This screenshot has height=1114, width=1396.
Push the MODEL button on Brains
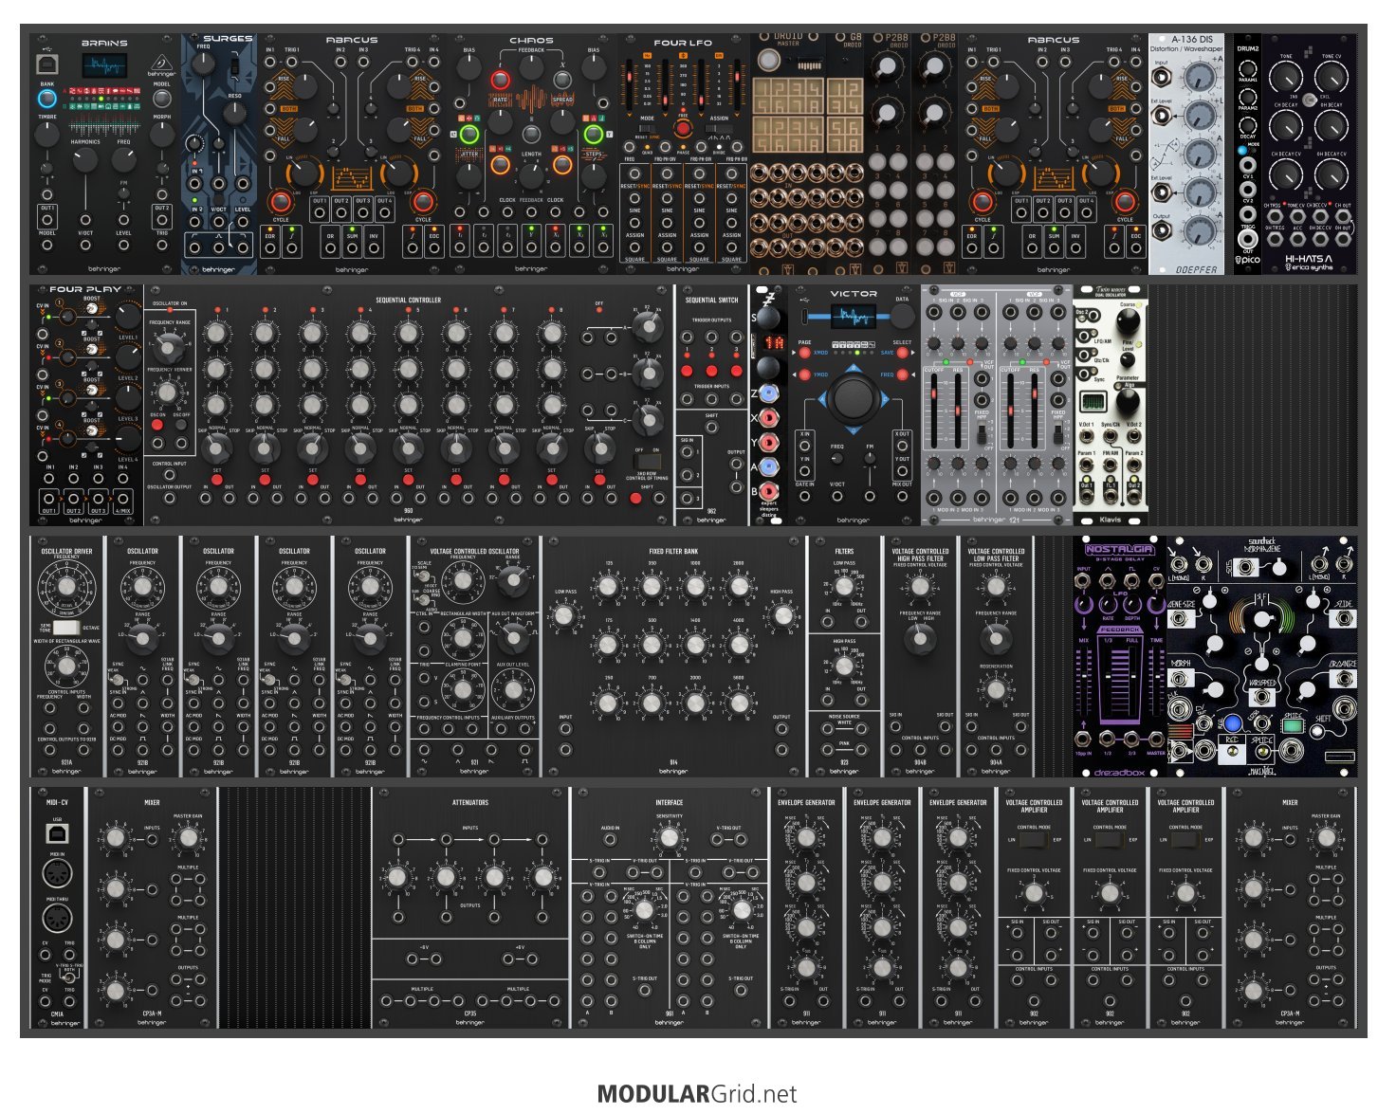[x=162, y=97]
